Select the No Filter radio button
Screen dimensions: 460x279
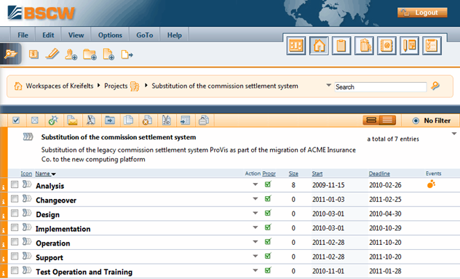click(415, 120)
